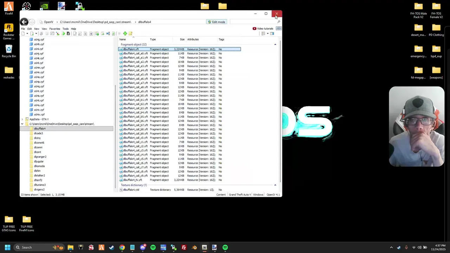Viewport: 450px width, 253px height.
Task: Click the taskbar Search box
Action: [x=39, y=247]
